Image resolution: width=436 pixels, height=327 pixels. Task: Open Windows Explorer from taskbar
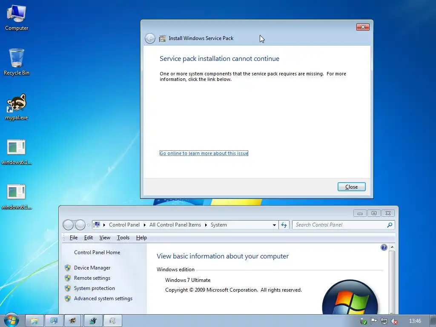(34, 321)
